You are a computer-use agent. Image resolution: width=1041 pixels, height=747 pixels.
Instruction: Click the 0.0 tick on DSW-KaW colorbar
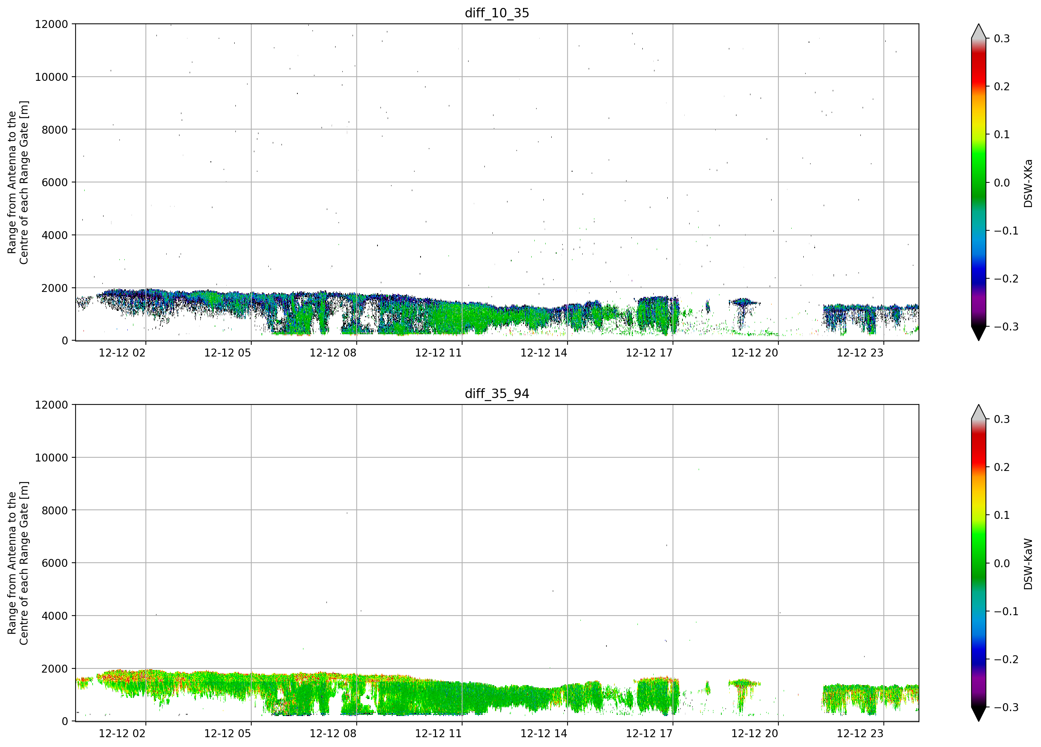pyautogui.click(x=1002, y=563)
